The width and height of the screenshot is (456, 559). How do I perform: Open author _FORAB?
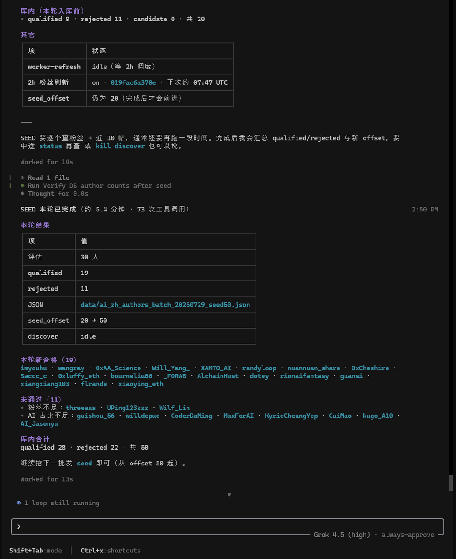175,376
